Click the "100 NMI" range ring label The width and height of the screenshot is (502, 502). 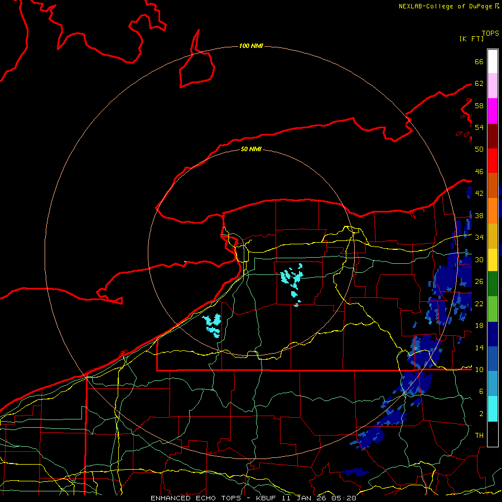point(251,46)
